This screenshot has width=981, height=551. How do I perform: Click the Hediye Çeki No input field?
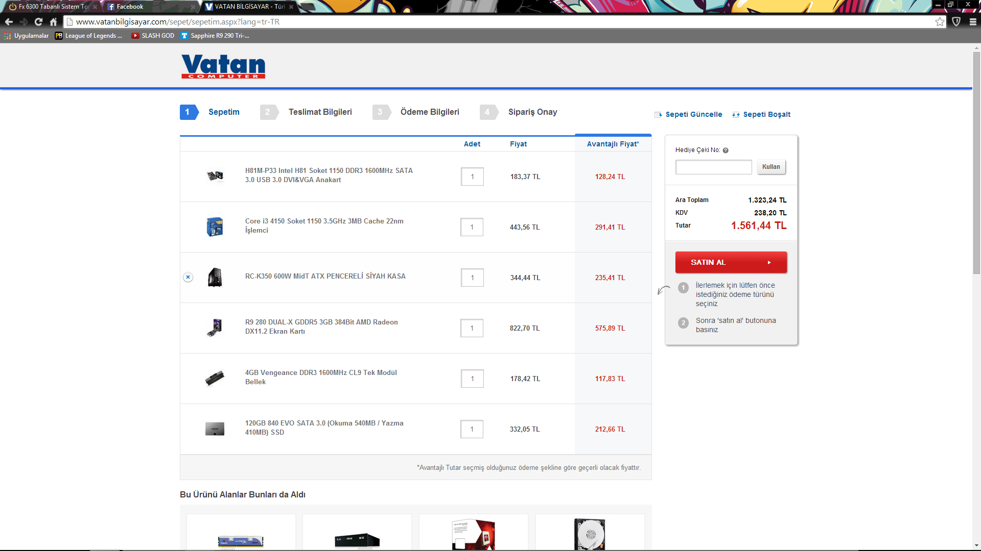pyautogui.click(x=713, y=167)
